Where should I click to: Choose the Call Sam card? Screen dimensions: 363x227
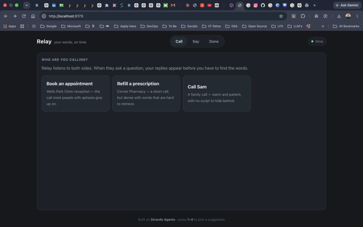pos(217,93)
